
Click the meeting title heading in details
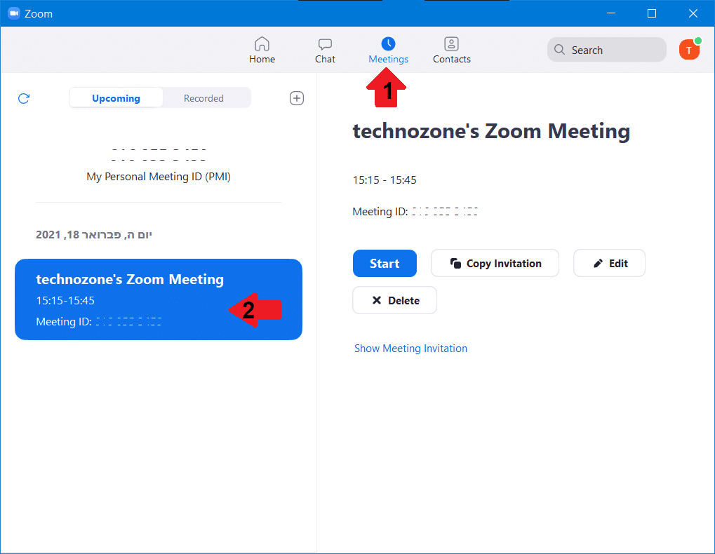pos(491,132)
